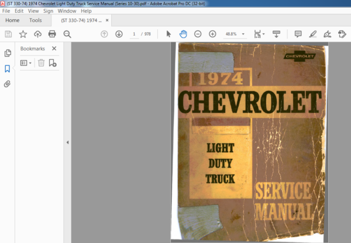This screenshot has height=243, width=351.
Task: Open the Window menu
Action: [67, 11]
